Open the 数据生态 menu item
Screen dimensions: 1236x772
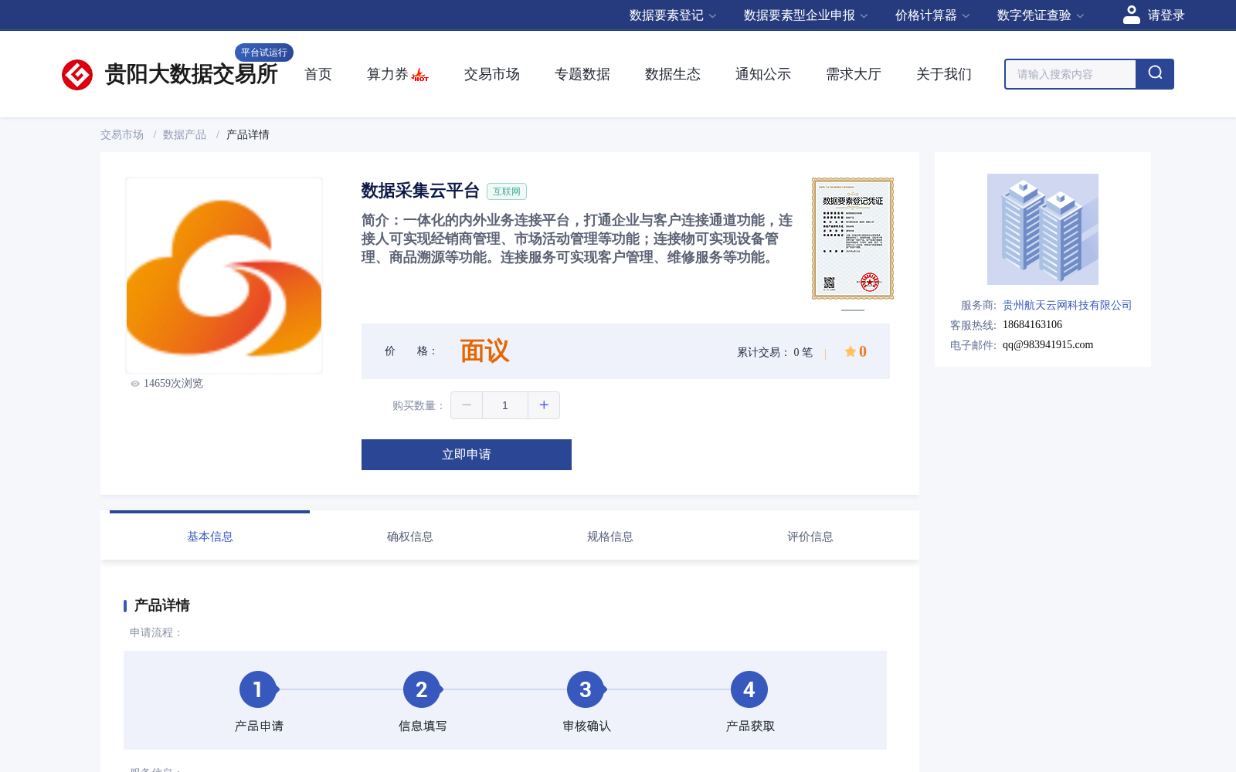(673, 74)
